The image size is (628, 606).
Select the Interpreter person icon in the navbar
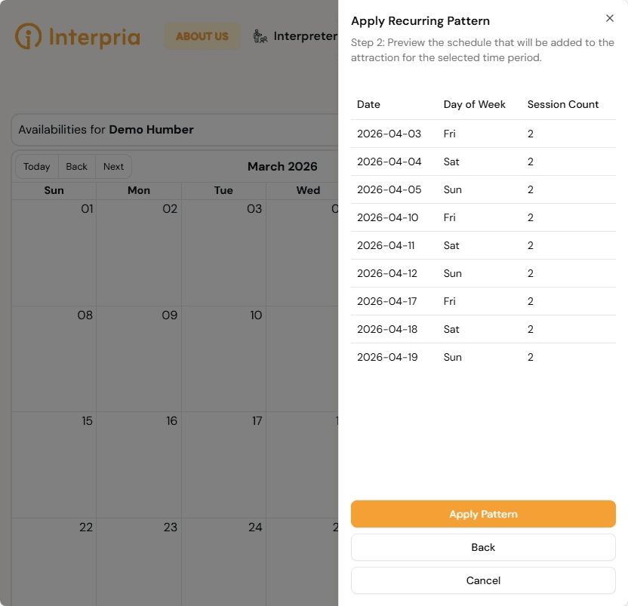260,35
